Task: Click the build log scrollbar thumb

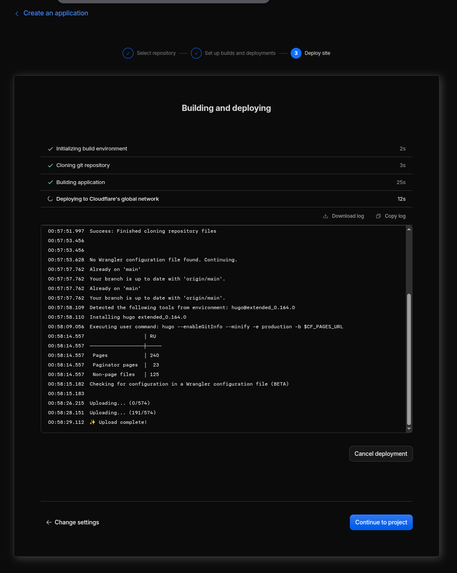Action: click(x=409, y=359)
